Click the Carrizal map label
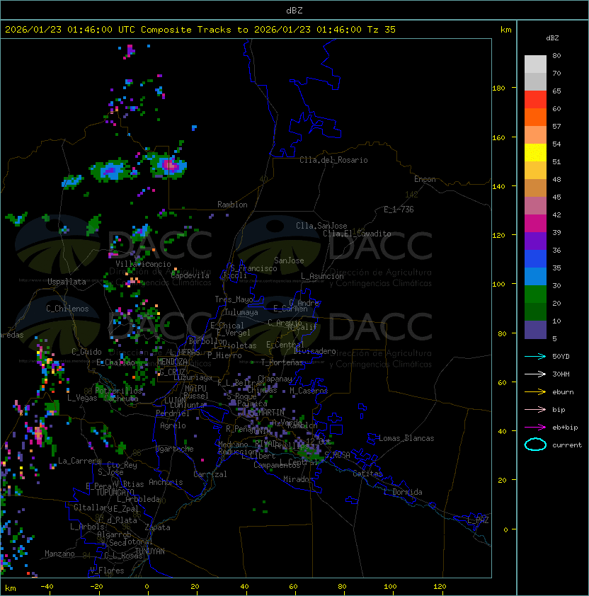Image resolution: width=589 pixels, height=596 pixels. [210, 474]
